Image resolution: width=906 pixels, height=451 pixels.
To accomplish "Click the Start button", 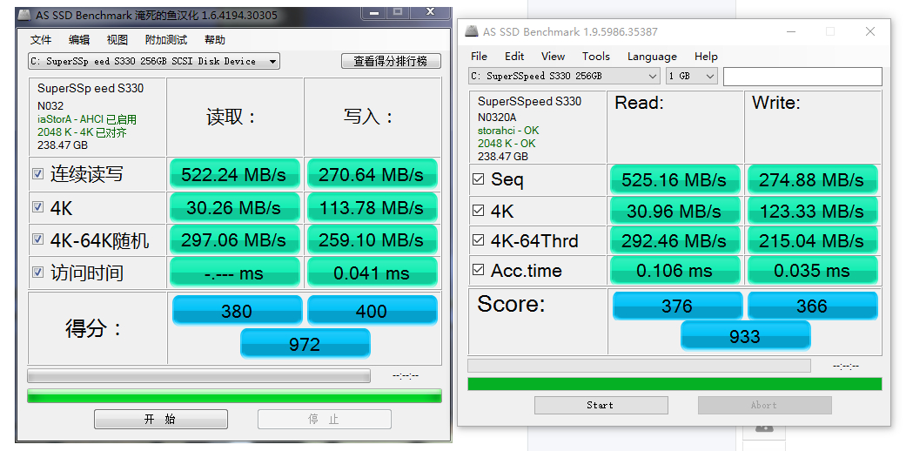I will click(x=601, y=405).
